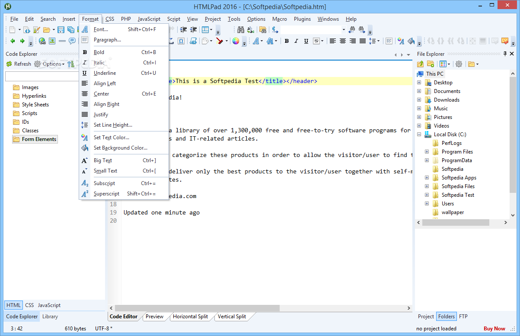Open the line height dropdown in toolbar

click(378, 41)
